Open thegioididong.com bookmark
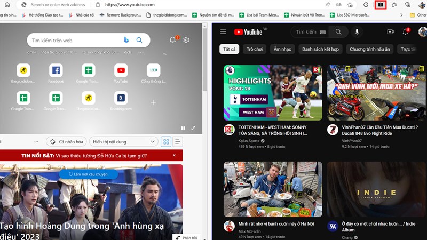 click(x=167, y=15)
